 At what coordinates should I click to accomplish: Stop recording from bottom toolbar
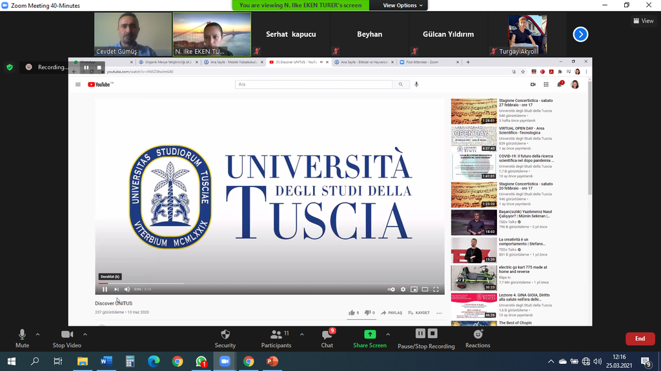432,334
